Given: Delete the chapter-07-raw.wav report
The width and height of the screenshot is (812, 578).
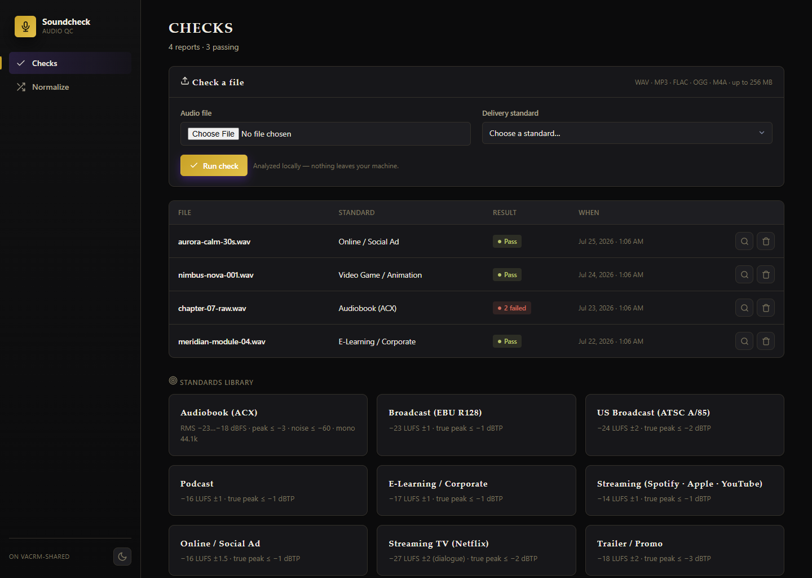Looking at the screenshot, I should click(x=766, y=308).
